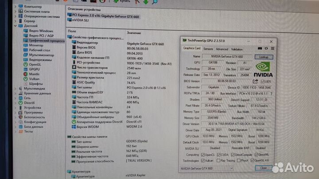The width and height of the screenshot is (319, 179).
Task: Toggle the PhysX checkbox
Action: pyautogui.click(x=239, y=160)
